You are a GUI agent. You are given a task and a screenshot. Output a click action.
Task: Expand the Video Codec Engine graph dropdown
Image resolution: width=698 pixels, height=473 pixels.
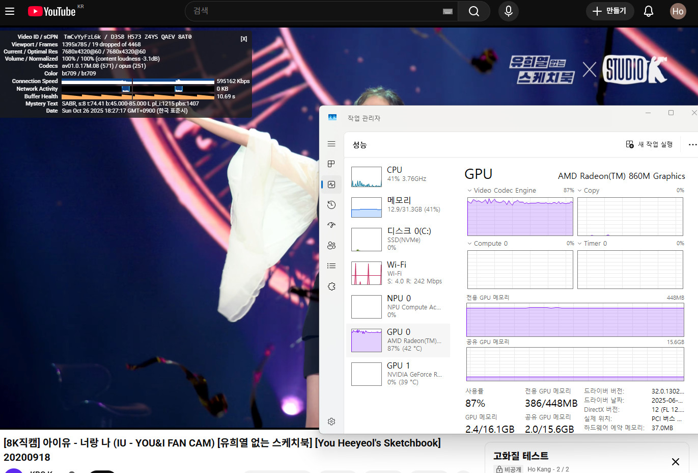click(469, 191)
